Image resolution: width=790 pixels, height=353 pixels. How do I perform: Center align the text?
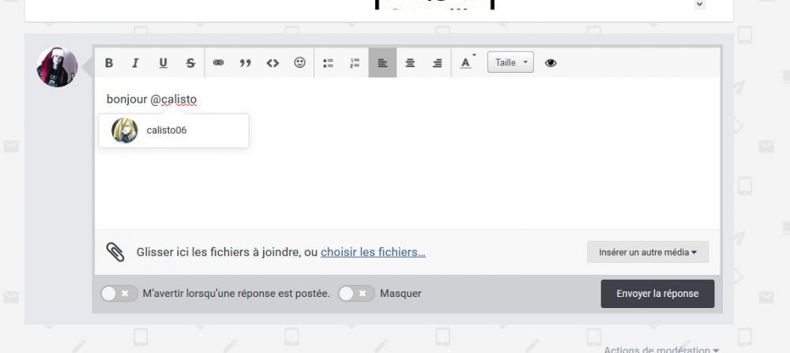(x=410, y=63)
